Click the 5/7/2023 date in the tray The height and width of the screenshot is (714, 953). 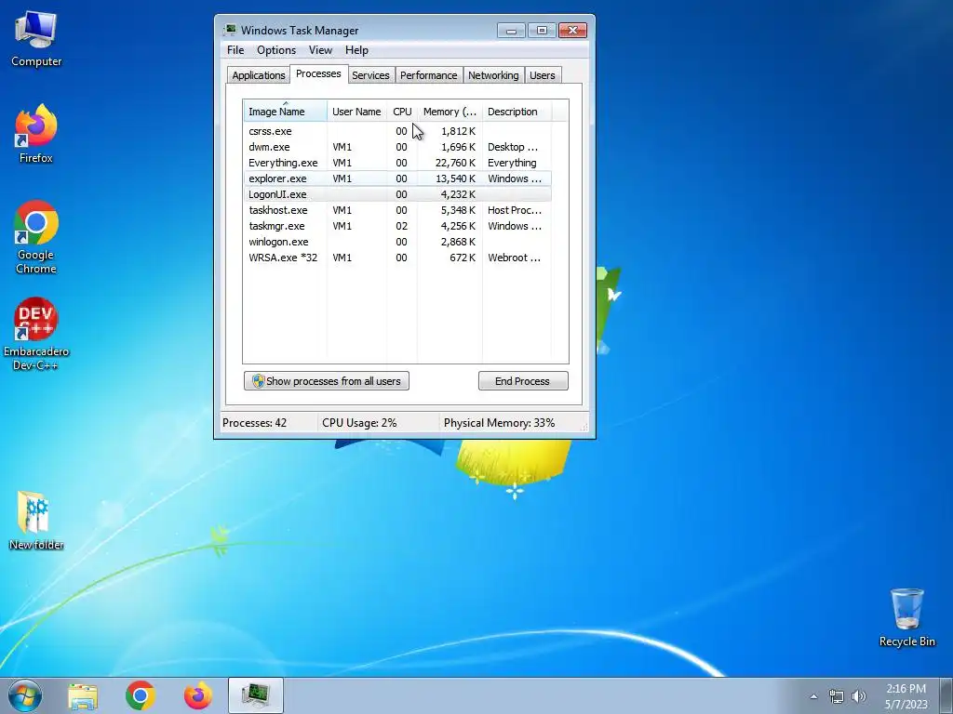point(906,705)
